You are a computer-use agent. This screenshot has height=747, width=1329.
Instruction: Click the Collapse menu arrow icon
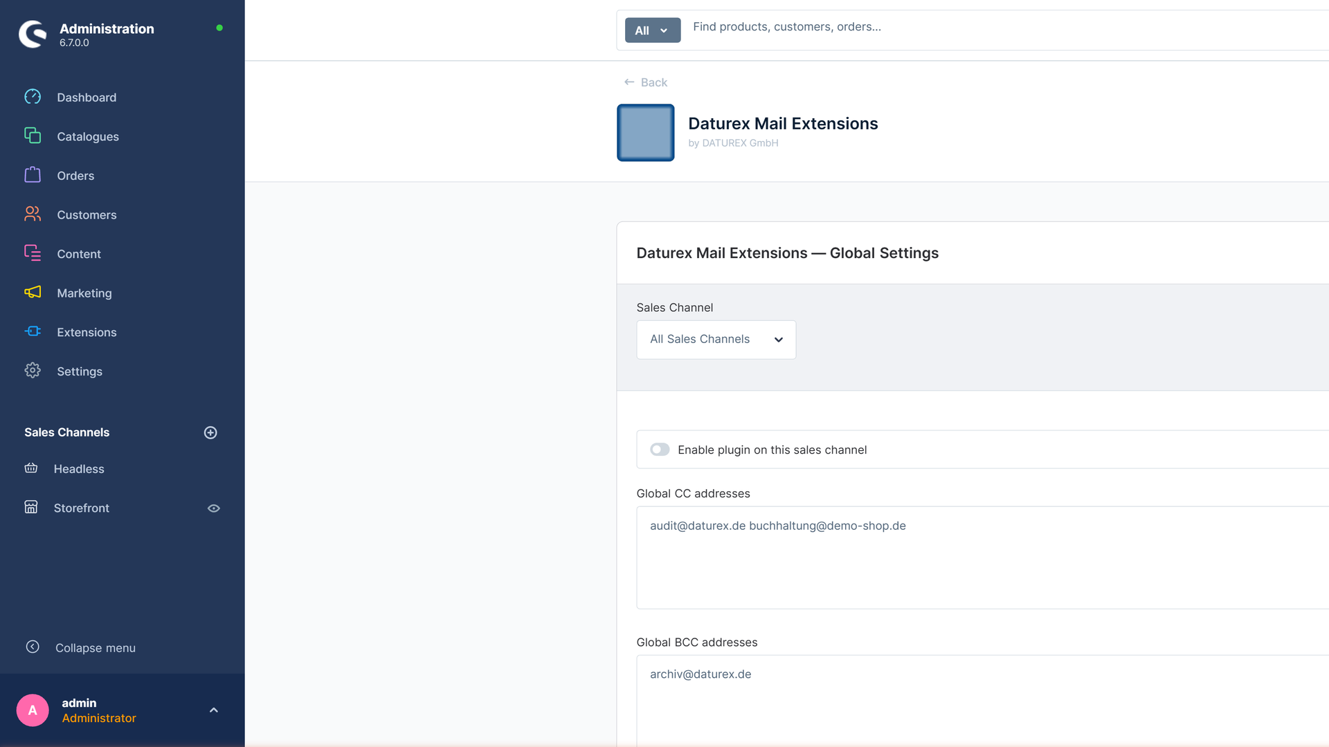33,647
